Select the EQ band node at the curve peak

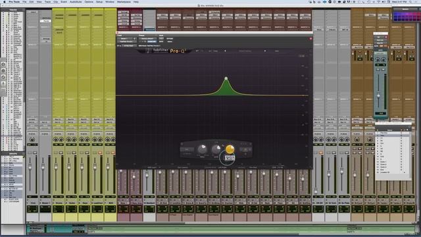click(226, 78)
